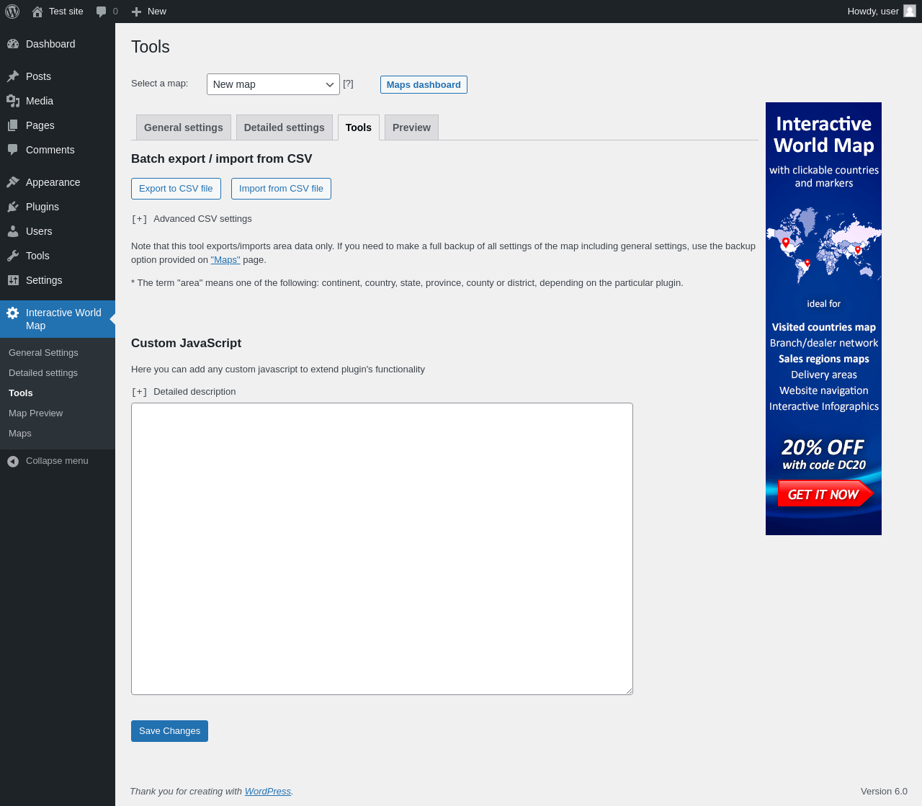Click the Test site name in admin bar
This screenshot has width=922, height=806.
click(66, 12)
